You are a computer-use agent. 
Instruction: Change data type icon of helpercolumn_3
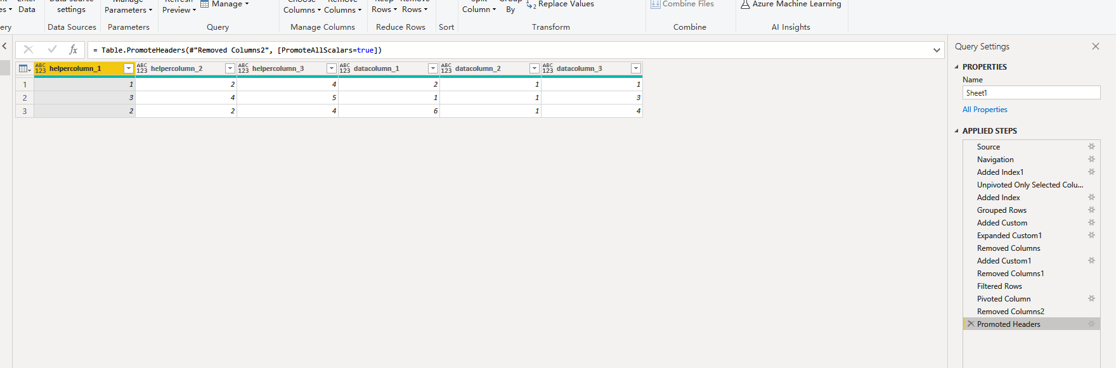pos(243,68)
